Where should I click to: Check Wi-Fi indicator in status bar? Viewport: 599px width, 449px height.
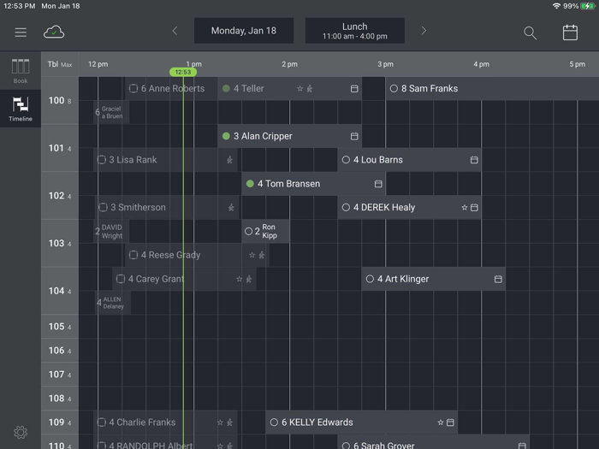point(556,6)
